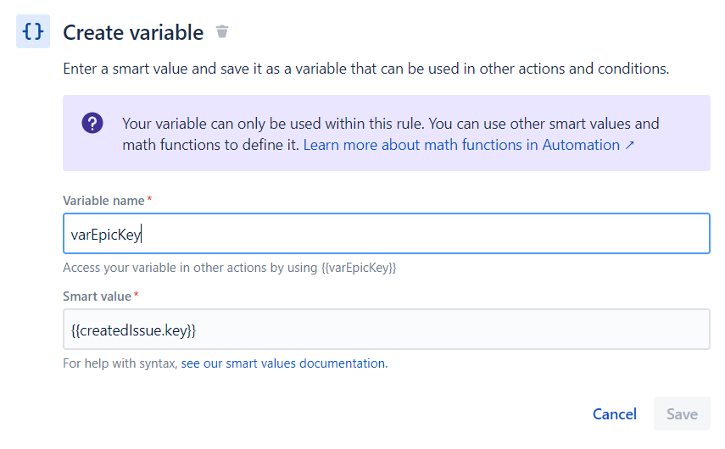This screenshot has width=725, height=449.
Task: Click the 'Your variable can only be used' notice
Action: [x=390, y=124]
